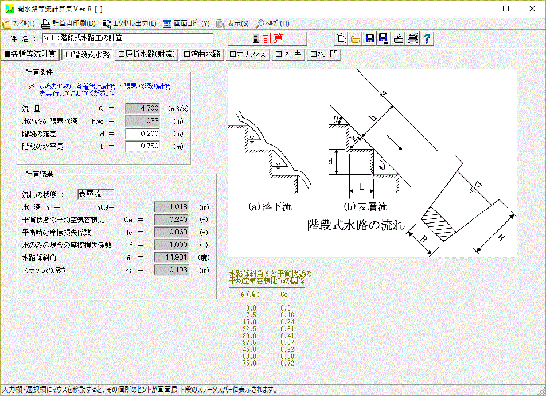Click the leftmost new-document toolbar icon
Image resolution: width=546 pixels, height=396 pixels.
point(342,38)
